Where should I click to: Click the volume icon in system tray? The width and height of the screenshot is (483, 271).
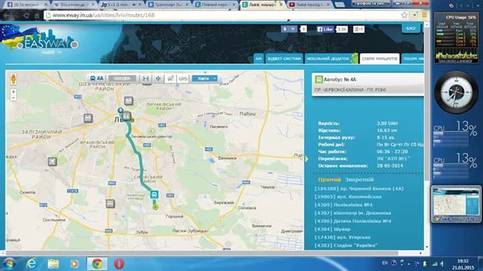442,264
